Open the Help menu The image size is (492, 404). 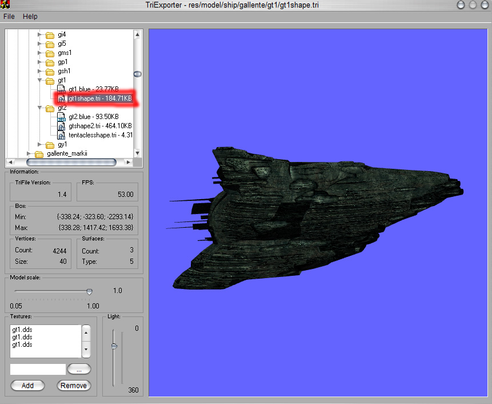(x=30, y=17)
